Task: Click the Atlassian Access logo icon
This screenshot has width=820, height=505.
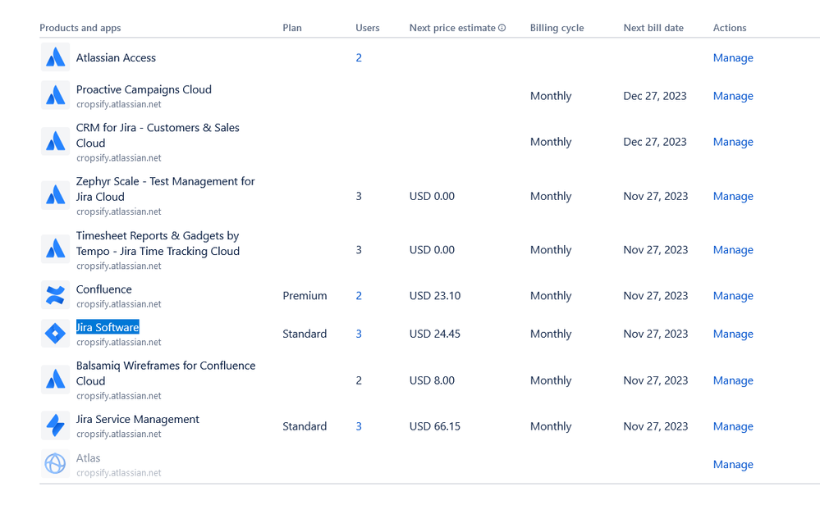Action: pos(55,57)
